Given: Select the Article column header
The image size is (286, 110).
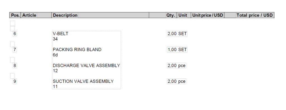Looking at the screenshot, I should (x=29, y=15).
